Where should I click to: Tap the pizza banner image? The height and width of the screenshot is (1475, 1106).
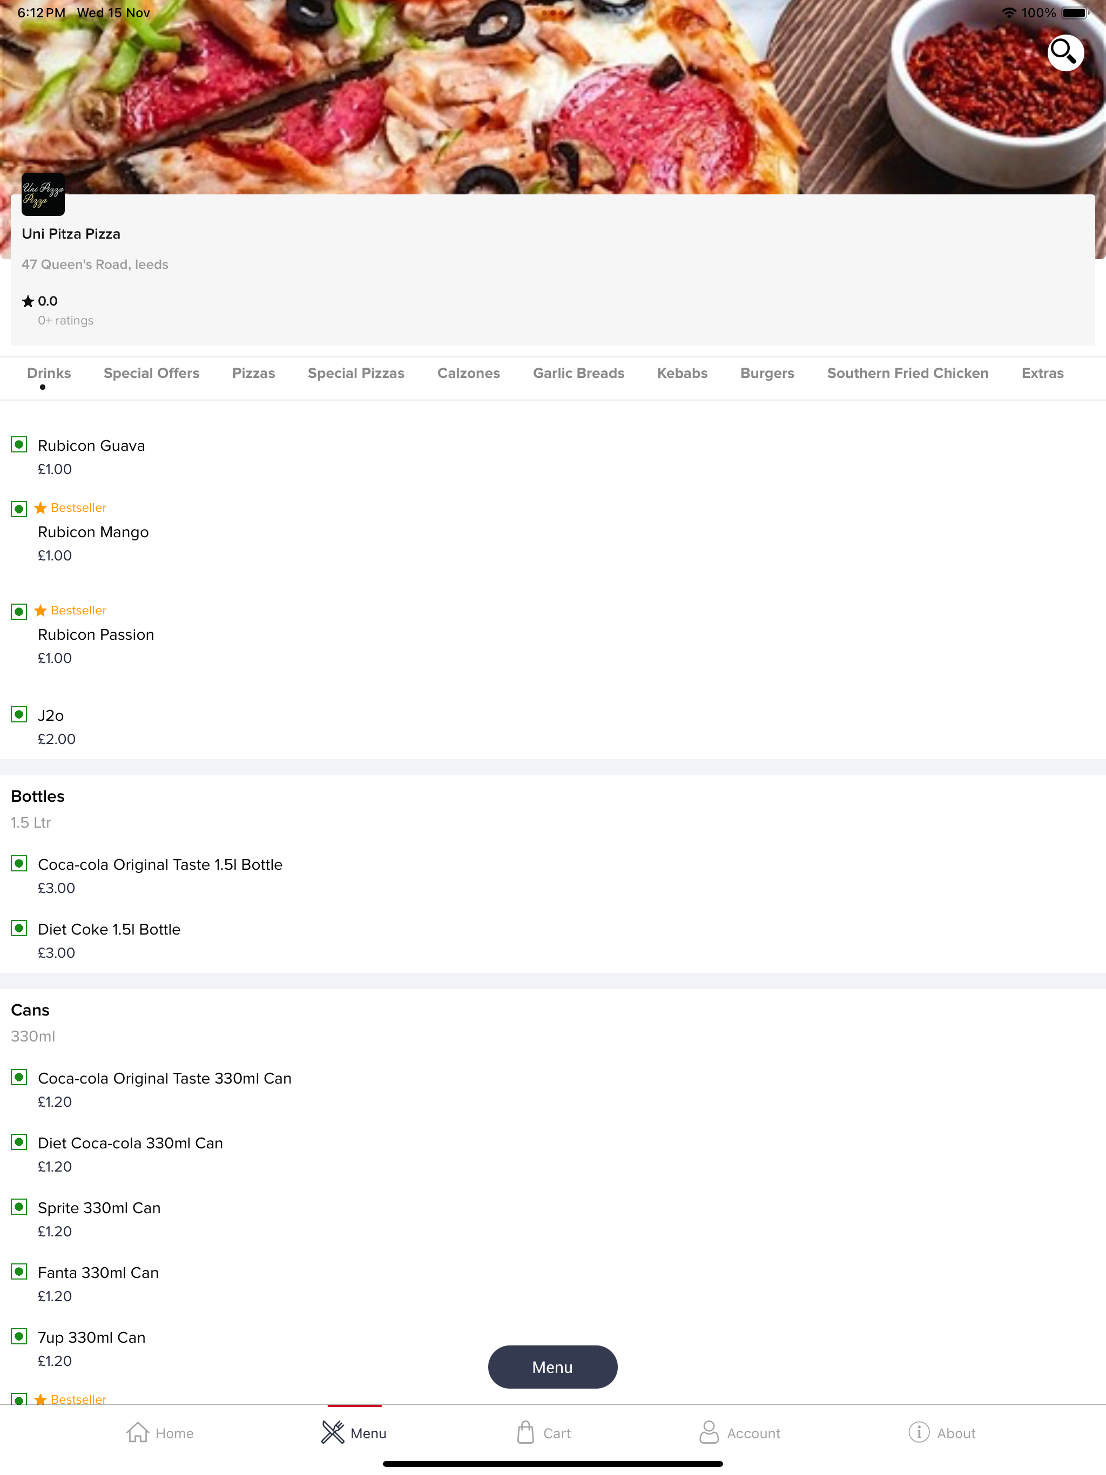tap(553, 97)
